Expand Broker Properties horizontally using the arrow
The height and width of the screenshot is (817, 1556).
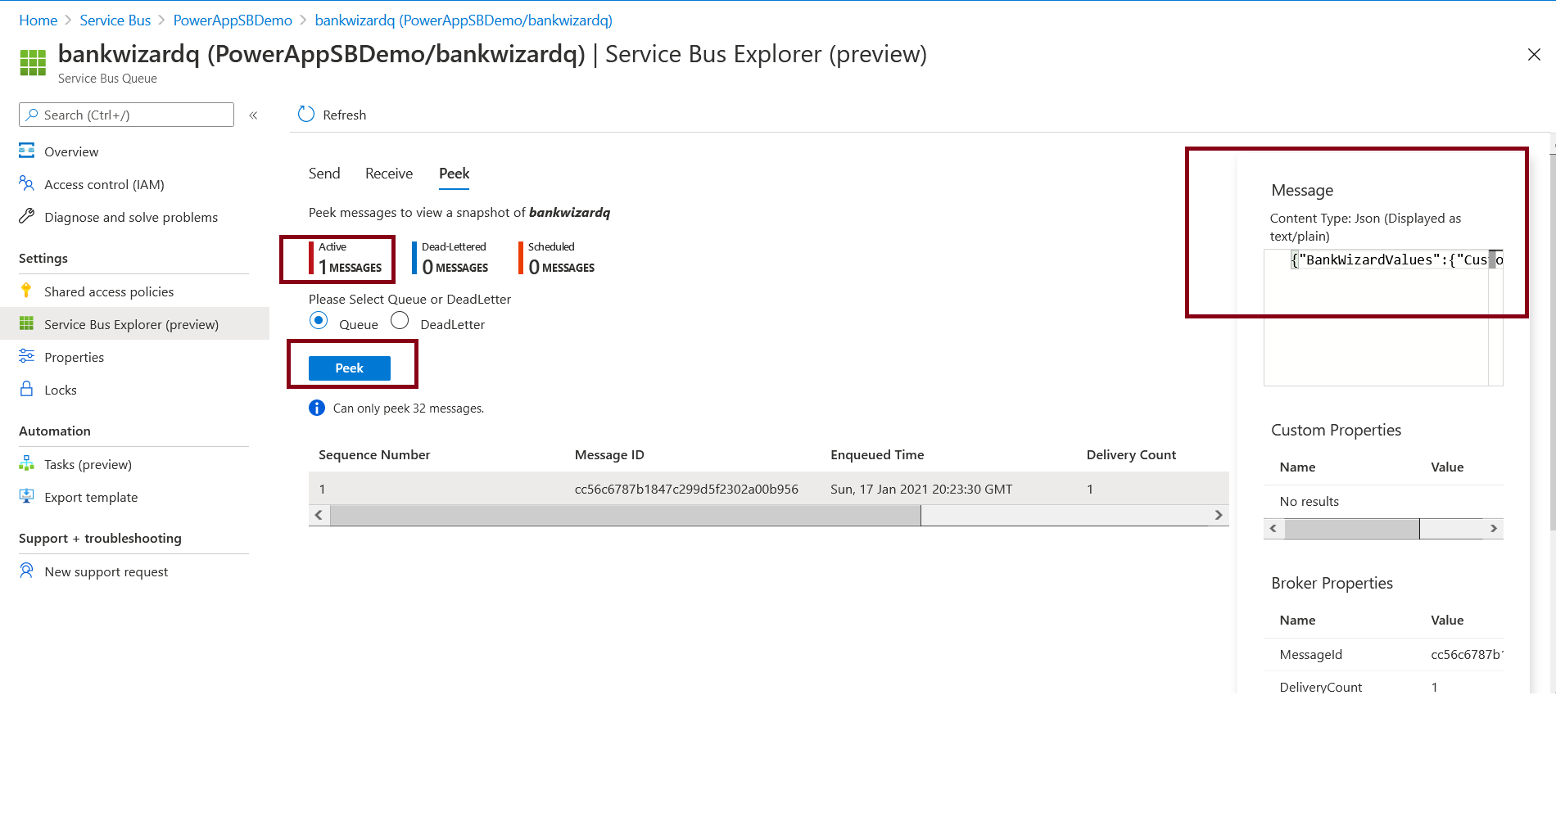(1494, 528)
